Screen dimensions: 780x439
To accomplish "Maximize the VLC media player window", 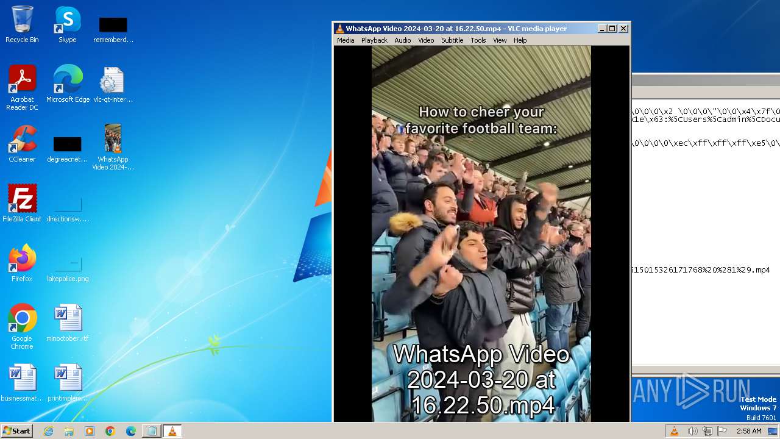I will pos(612,29).
